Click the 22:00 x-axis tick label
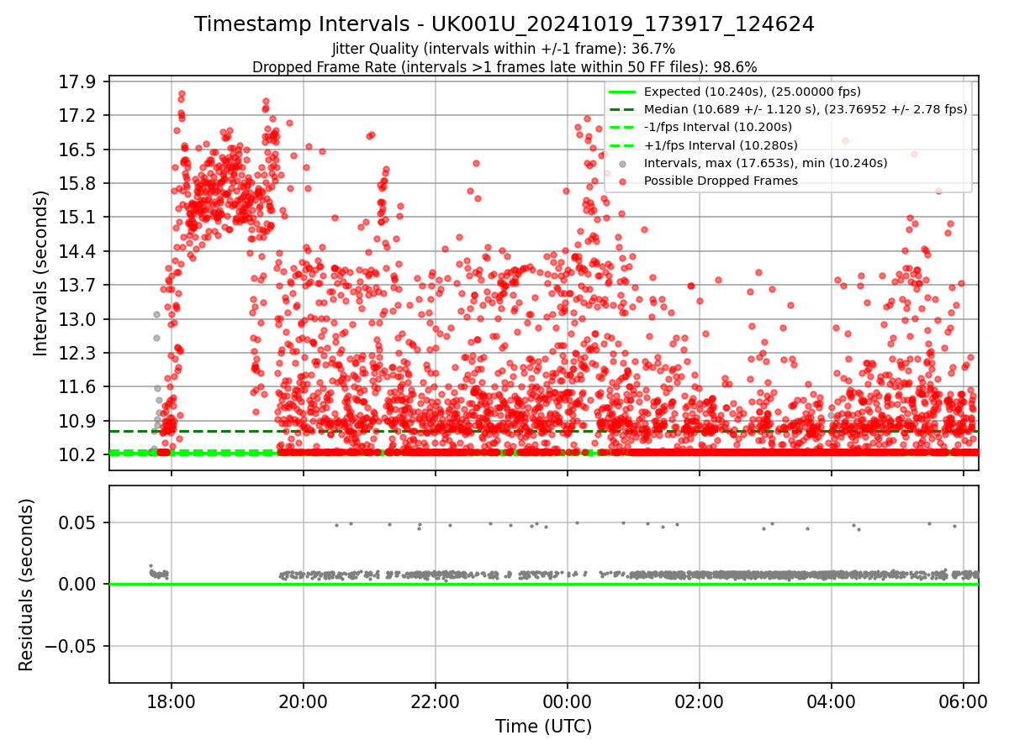The height and width of the screenshot is (756, 1009). pyautogui.click(x=436, y=701)
